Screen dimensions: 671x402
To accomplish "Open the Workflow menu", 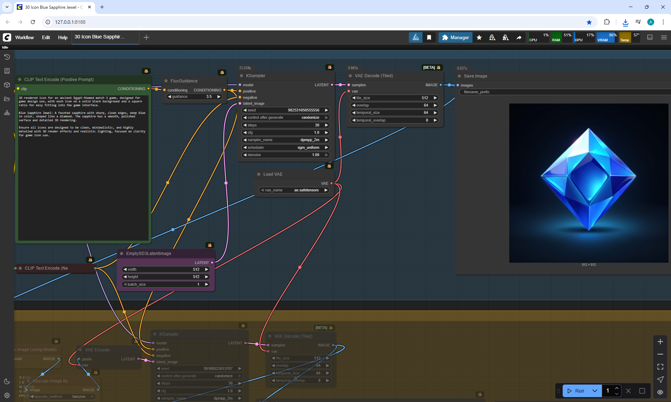I will (24, 37).
